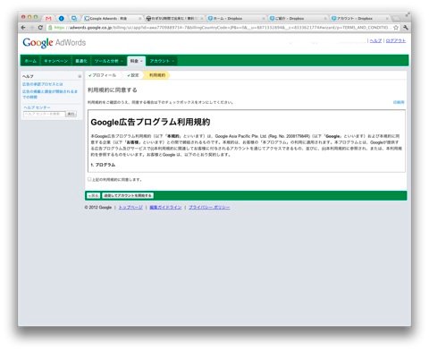Open the 印刷用 print version link
This screenshot has height=351, width=429.
click(x=399, y=102)
